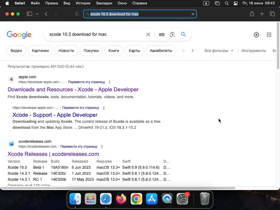Open the sidebar options chevron dropdown
This screenshot has height=210, width=280.
click(x=37, y=14)
